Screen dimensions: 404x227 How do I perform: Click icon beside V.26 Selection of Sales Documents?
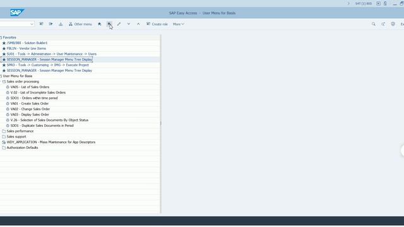coord(8,120)
